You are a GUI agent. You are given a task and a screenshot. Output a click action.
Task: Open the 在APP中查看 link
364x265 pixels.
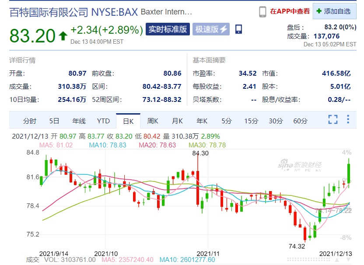(x=290, y=11)
